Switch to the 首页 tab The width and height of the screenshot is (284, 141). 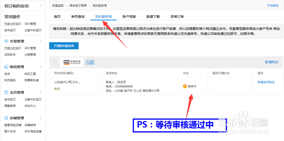click(x=57, y=17)
